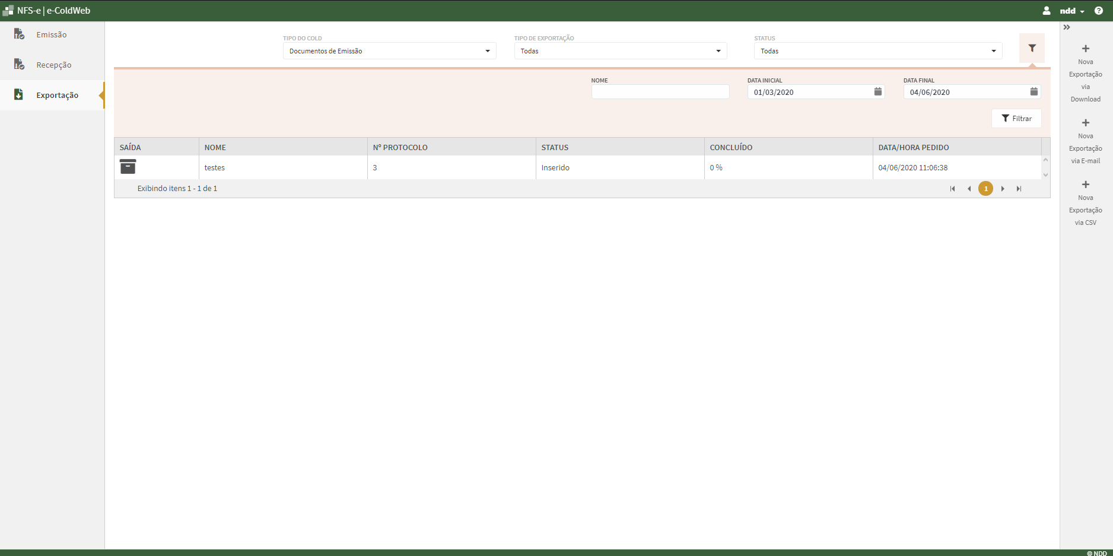Open the Status dropdown

coord(877,51)
